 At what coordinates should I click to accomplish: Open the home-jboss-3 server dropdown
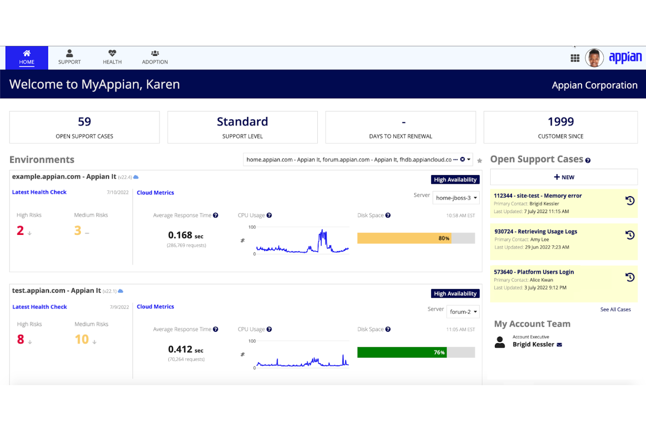456,198
